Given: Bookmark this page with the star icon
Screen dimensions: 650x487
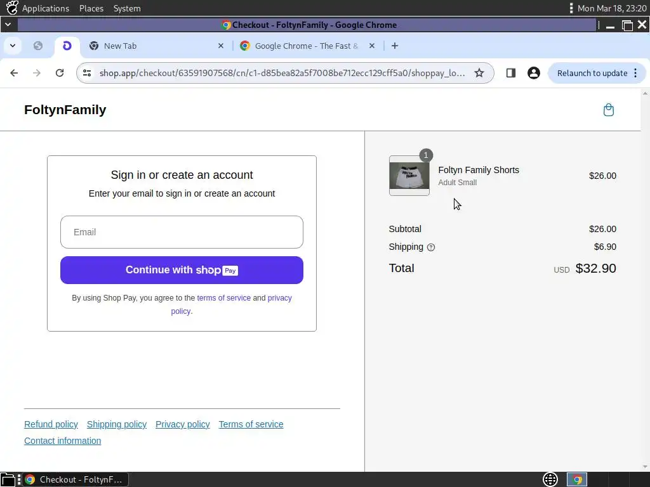Looking at the screenshot, I should point(479,73).
